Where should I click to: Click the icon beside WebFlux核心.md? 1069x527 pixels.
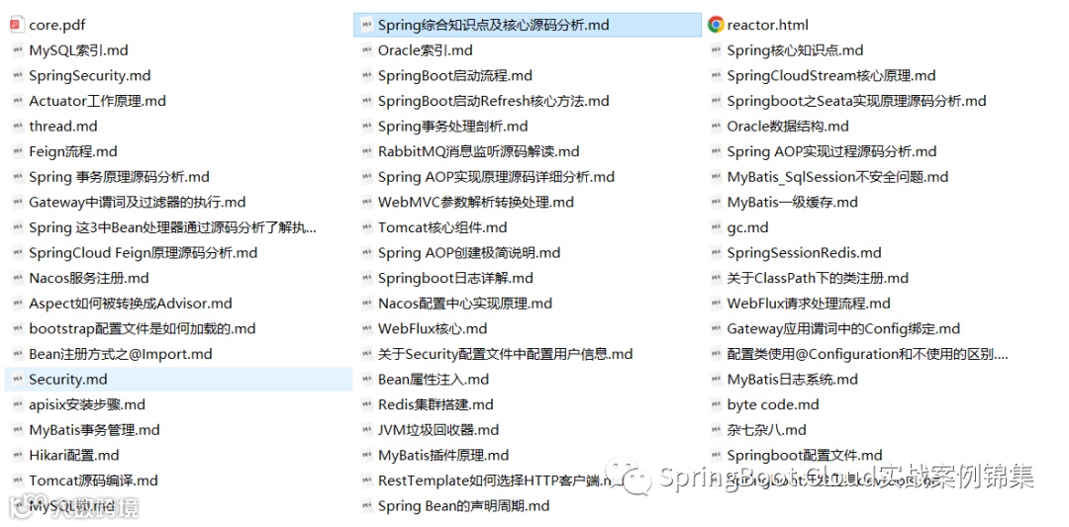point(366,329)
